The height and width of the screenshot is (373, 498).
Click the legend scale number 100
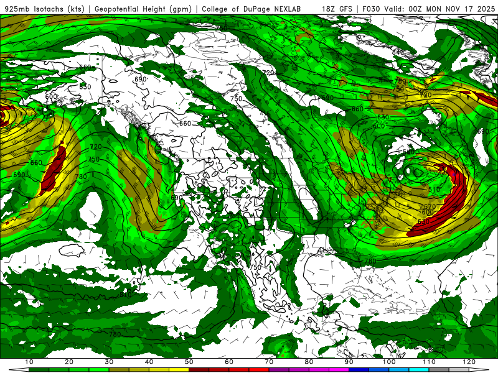[389, 362]
